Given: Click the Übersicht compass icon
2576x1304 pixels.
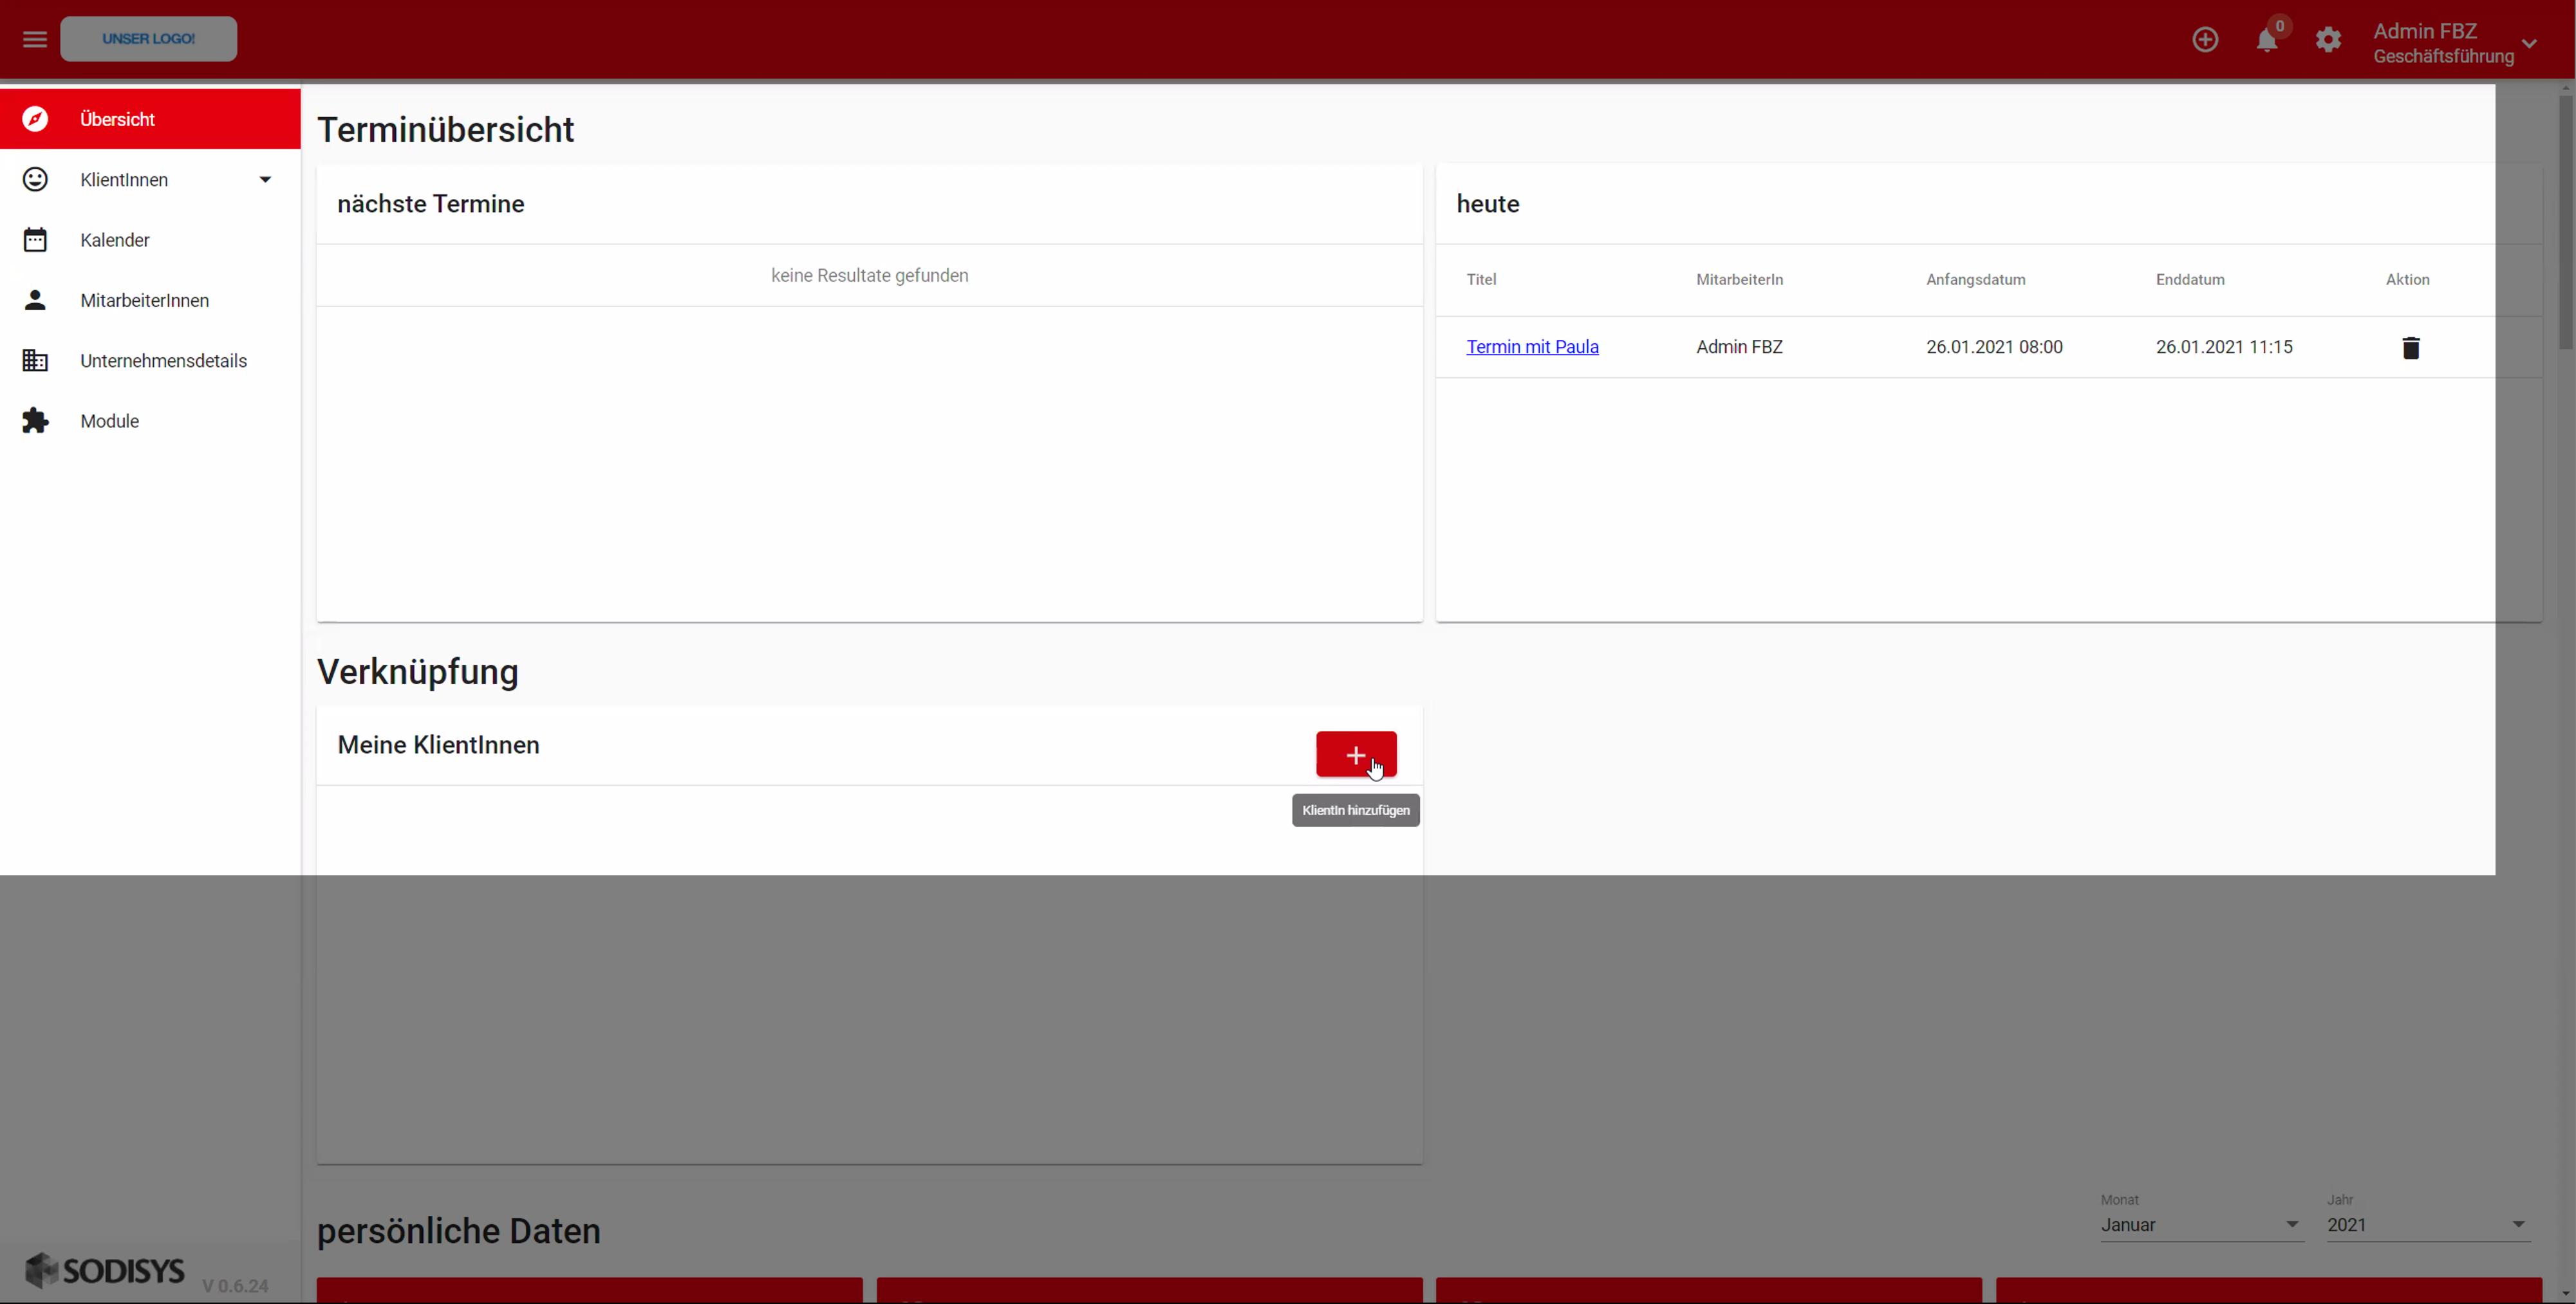Looking at the screenshot, I should point(35,119).
